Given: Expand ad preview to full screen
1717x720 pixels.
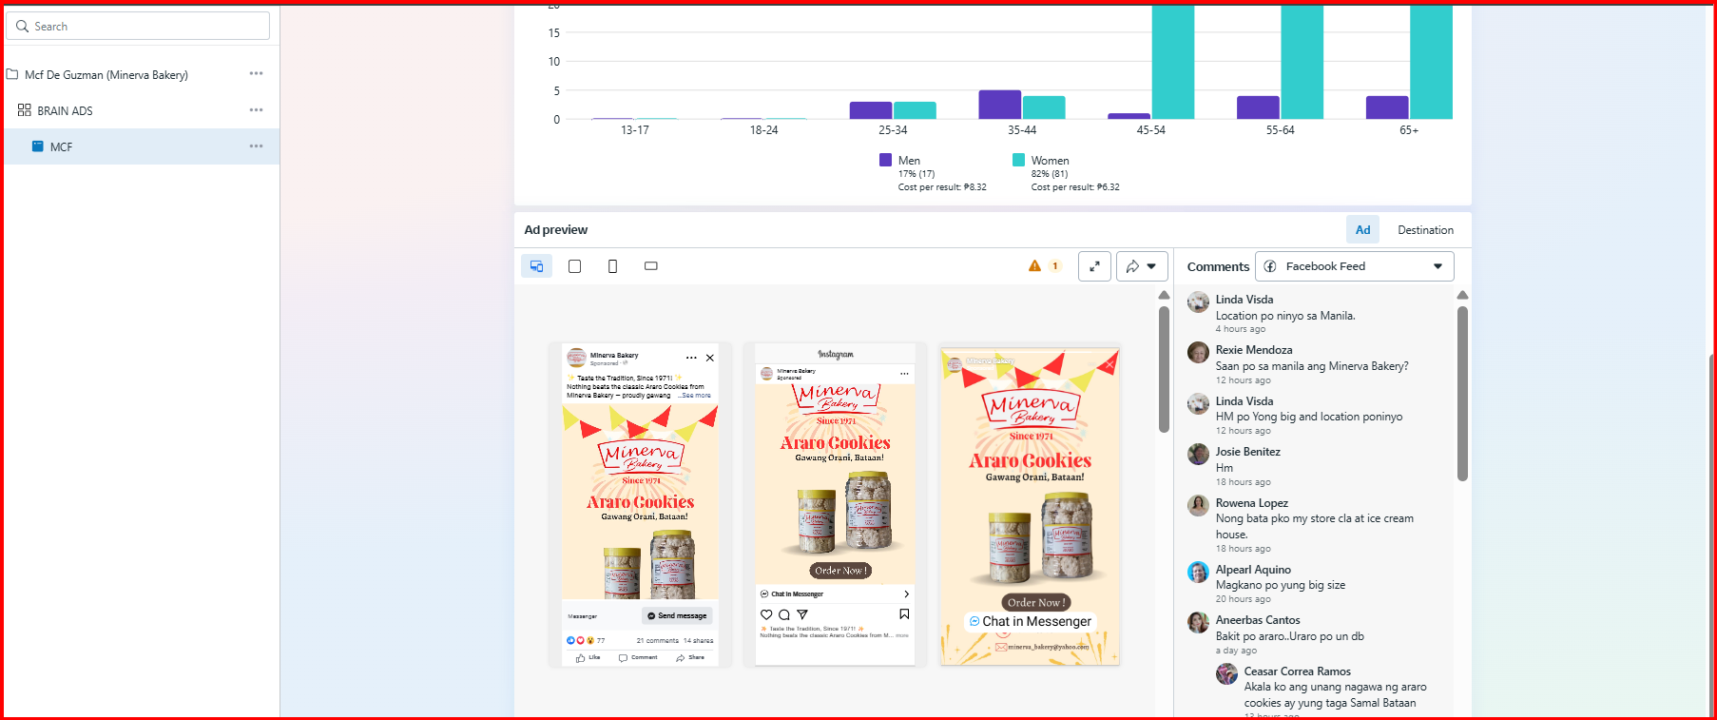Looking at the screenshot, I should (1094, 266).
